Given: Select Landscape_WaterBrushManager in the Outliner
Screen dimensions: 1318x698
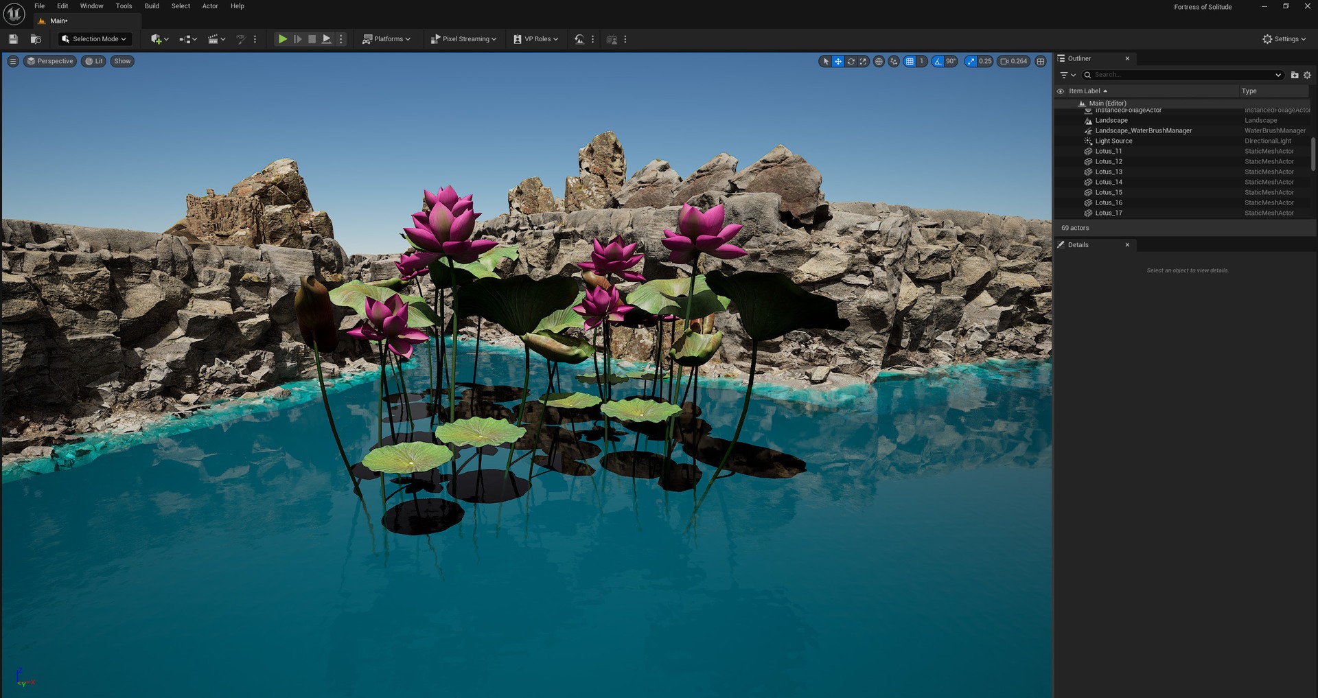Looking at the screenshot, I should coord(1182,131).
